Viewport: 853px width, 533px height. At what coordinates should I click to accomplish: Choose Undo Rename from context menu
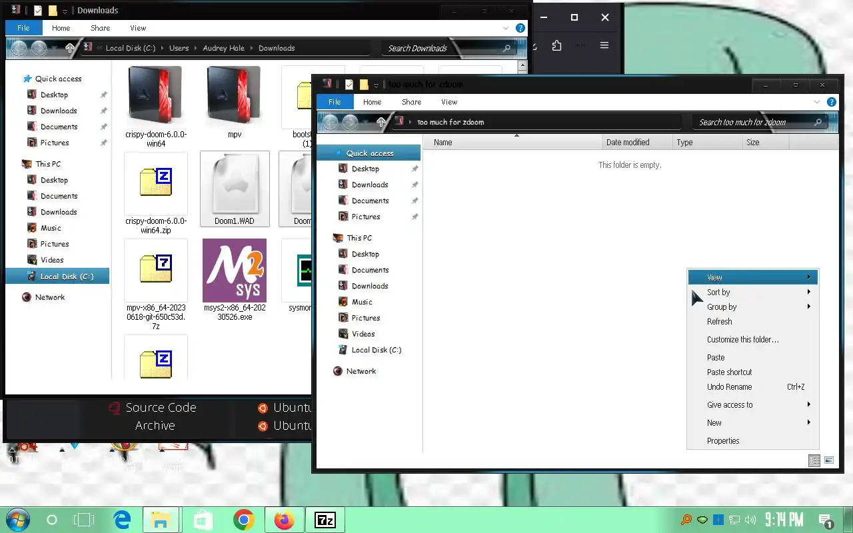(753, 386)
